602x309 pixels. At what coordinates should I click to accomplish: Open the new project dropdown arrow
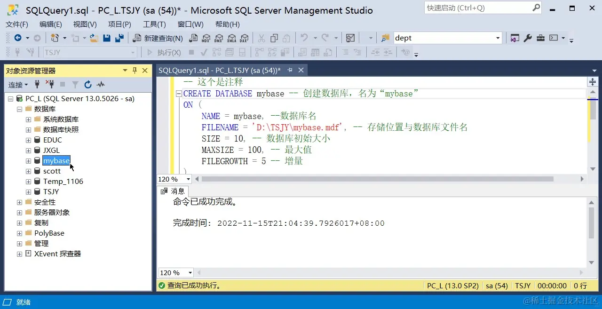pos(64,38)
